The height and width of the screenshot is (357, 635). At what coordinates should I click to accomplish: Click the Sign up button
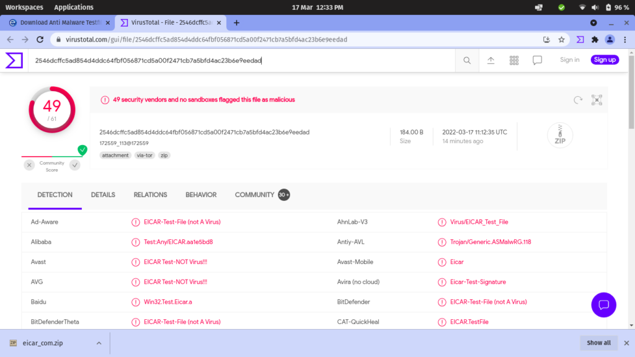605,60
